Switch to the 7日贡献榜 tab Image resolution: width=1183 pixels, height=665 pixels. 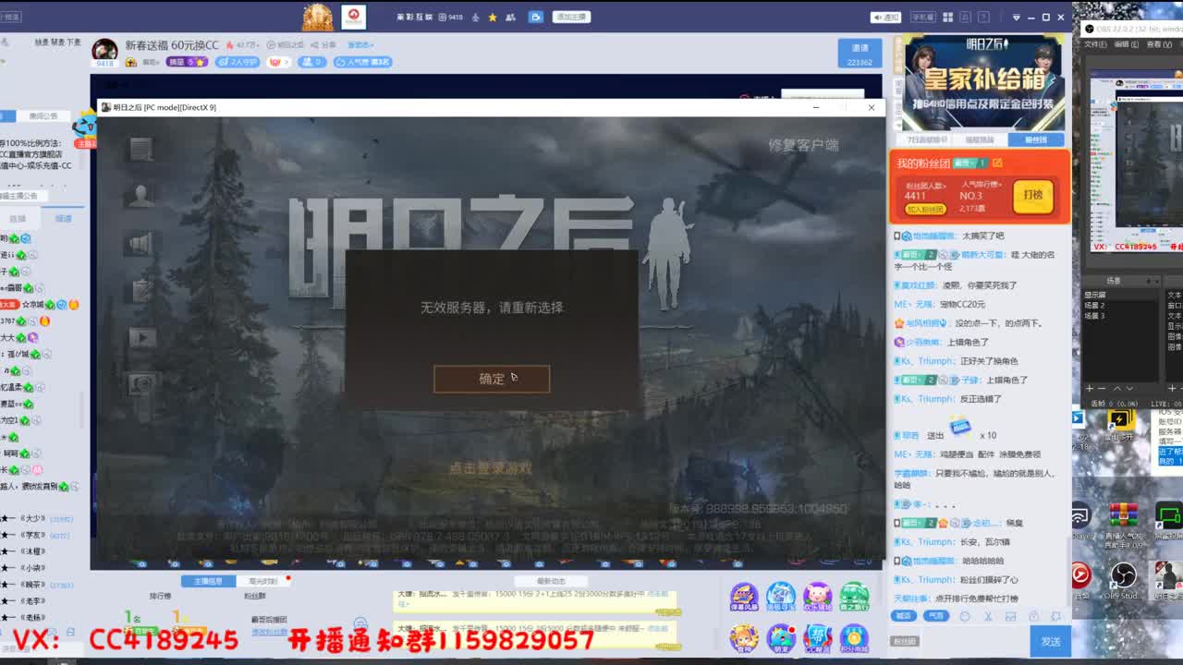(927, 139)
